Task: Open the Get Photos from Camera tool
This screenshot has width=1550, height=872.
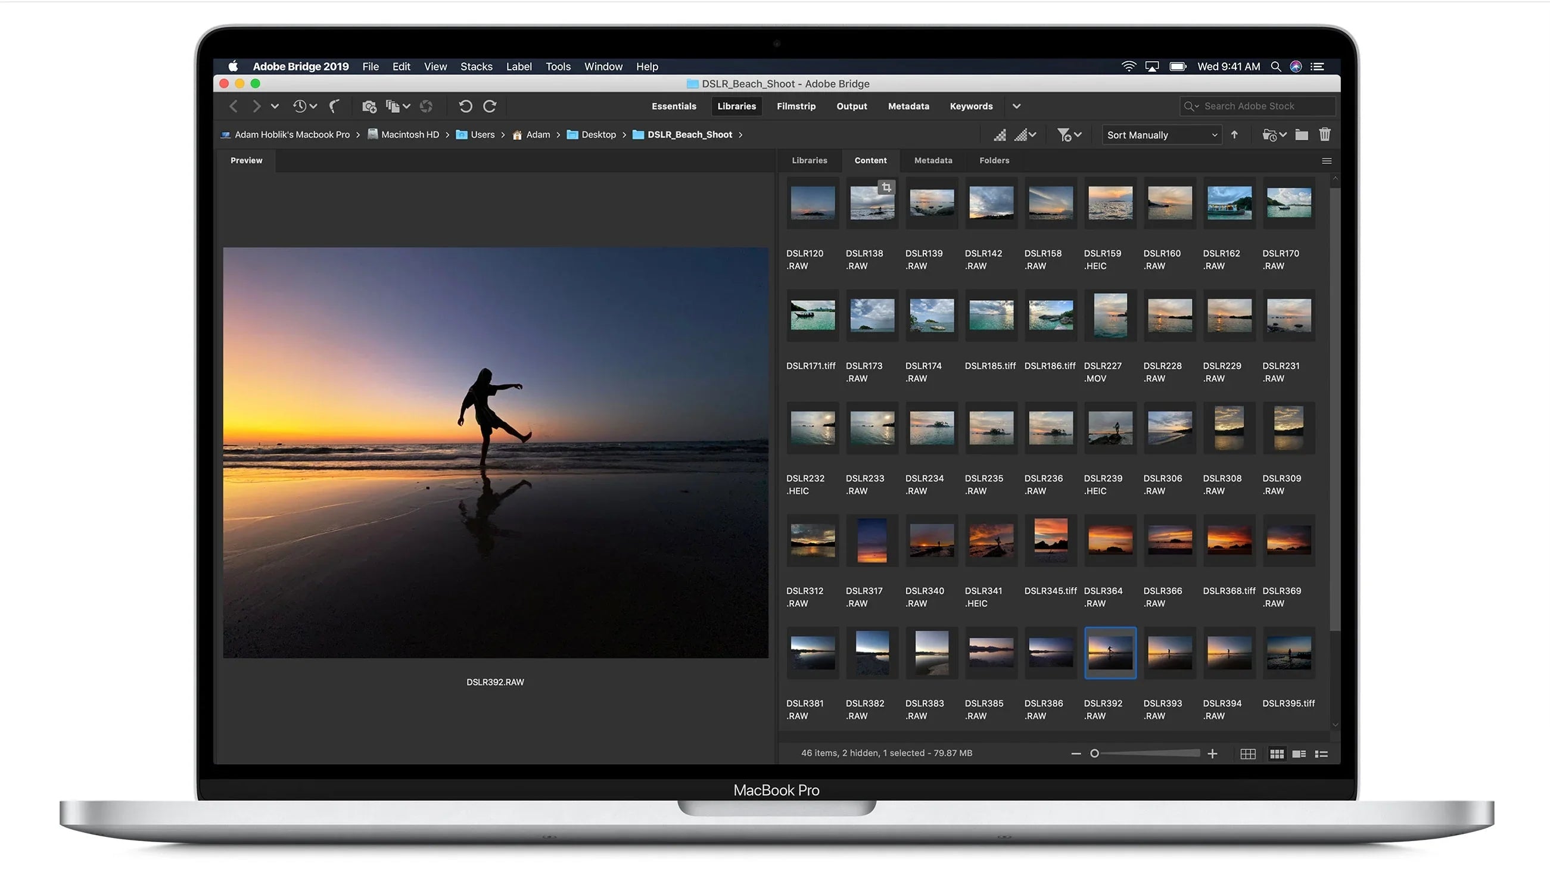Action: point(369,106)
